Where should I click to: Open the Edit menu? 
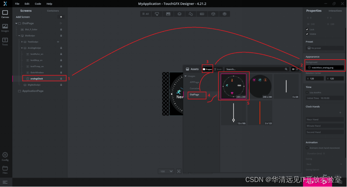[x=27, y=4]
